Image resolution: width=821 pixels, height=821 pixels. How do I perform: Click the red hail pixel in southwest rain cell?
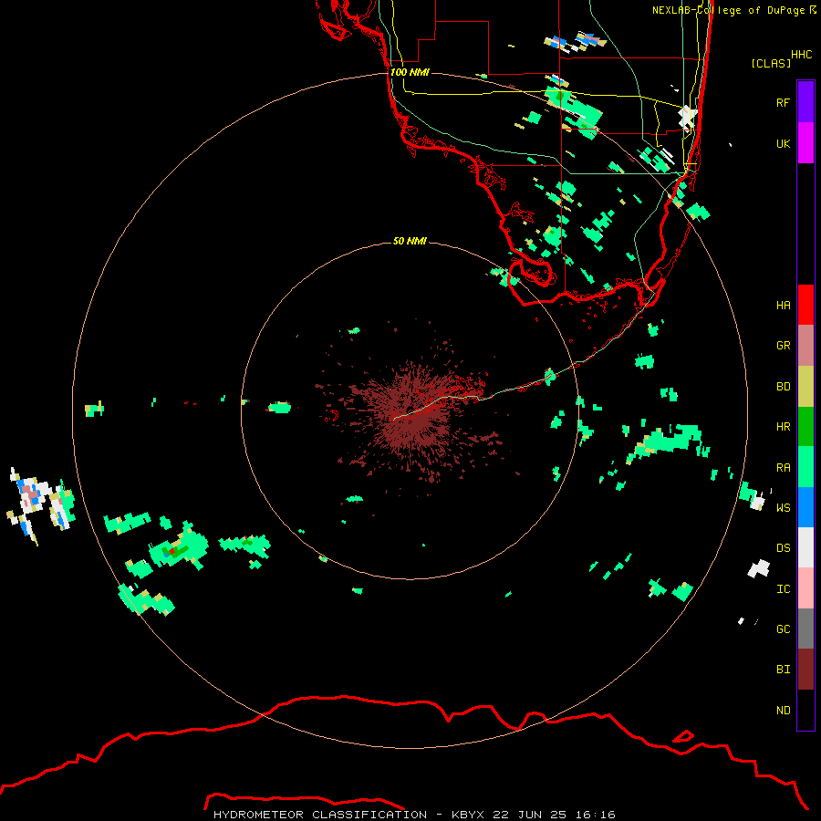(x=171, y=551)
